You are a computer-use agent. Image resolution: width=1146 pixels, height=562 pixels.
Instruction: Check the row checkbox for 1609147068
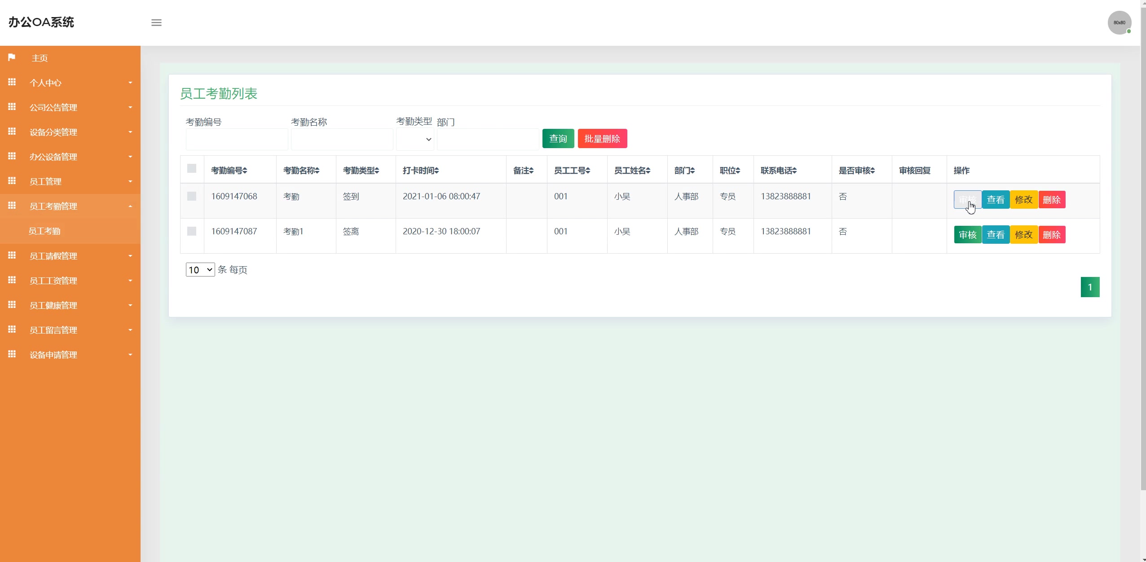(192, 196)
